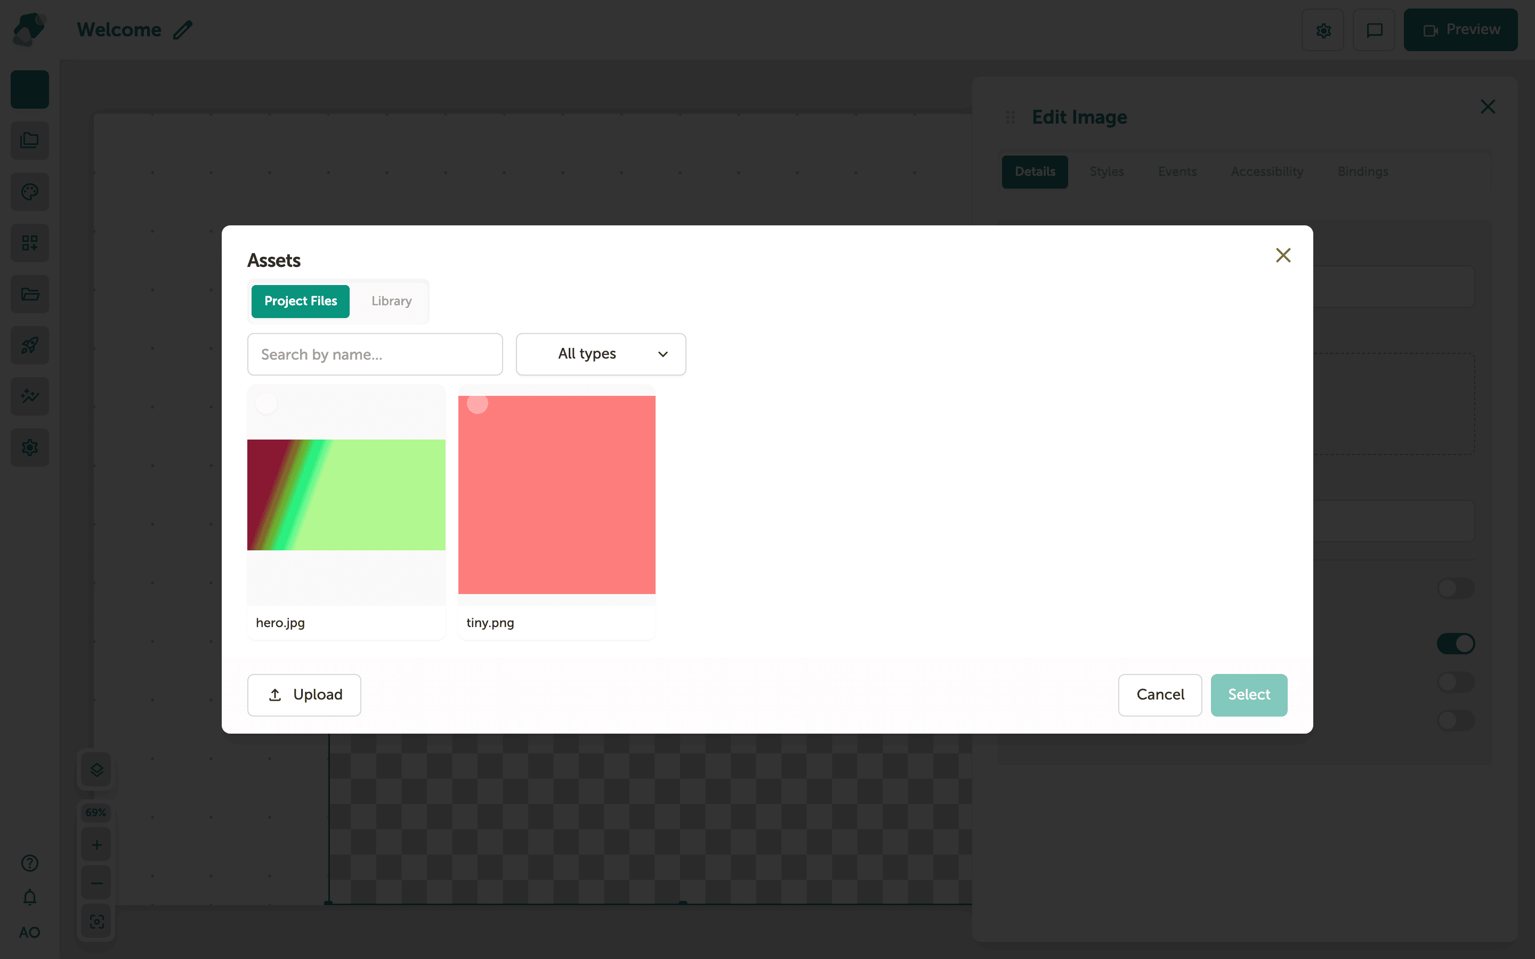Select the hero.jpg thumbnail
Viewport: 1535px width, 959px height.
[x=346, y=495]
